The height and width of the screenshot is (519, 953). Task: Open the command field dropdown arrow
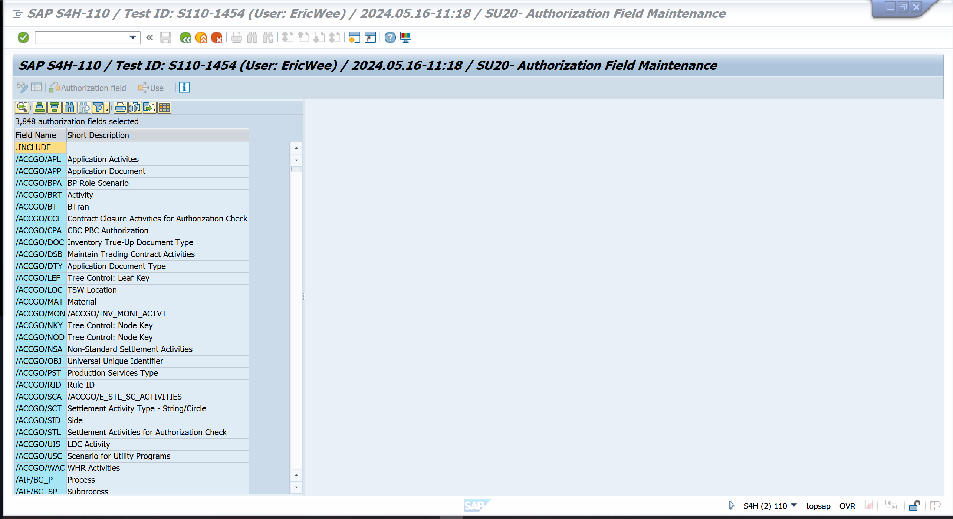[x=132, y=37]
